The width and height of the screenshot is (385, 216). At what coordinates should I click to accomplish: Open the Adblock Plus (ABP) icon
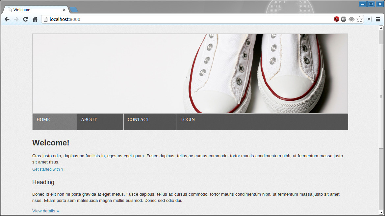tap(344, 19)
